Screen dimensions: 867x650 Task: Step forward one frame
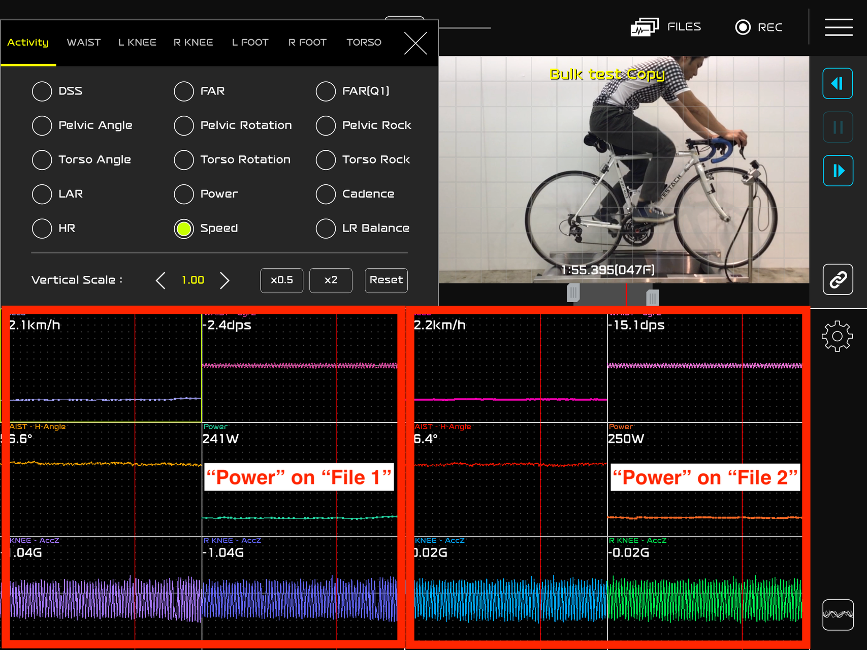click(x=838, y=171)
